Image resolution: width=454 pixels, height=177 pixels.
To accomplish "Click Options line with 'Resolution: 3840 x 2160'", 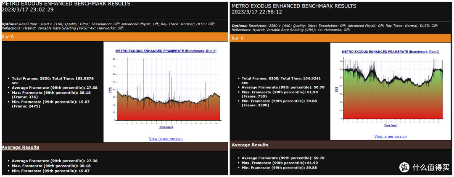I will click(x=108, y=26).
